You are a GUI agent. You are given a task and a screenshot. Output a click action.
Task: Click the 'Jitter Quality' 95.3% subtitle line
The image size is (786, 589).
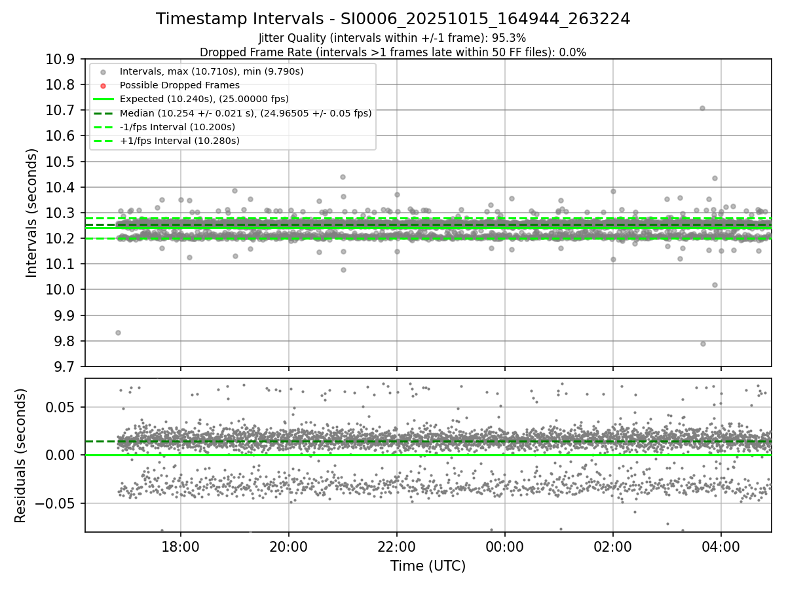(392, 38)
